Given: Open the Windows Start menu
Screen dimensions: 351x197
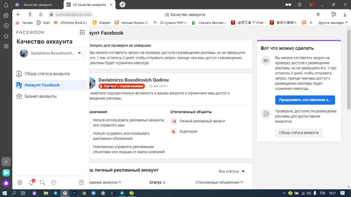Looking at the screenshot, I should [x=5, y=193].
